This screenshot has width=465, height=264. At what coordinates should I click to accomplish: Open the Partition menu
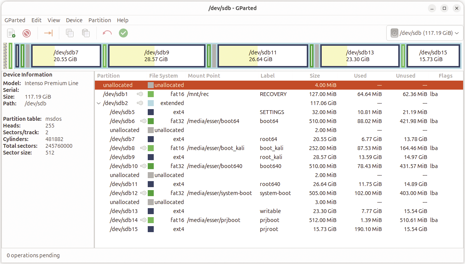[100, 20]
